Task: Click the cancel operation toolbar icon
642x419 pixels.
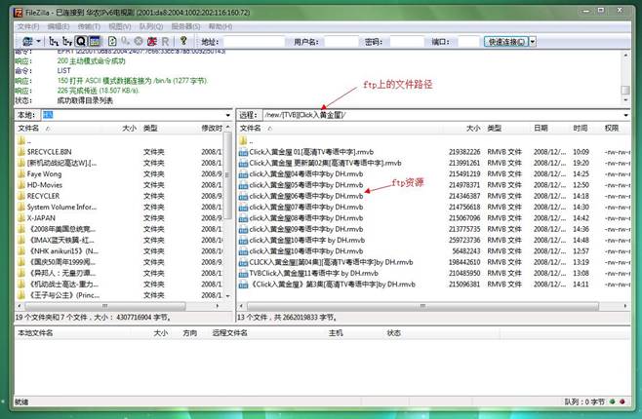Action: (x=139, y=41)
